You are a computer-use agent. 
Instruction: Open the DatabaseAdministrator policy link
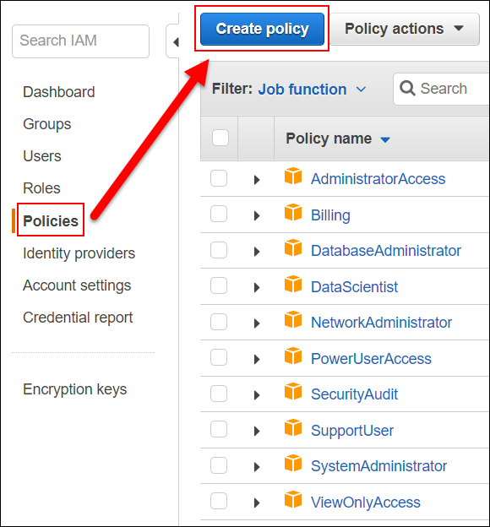click(386, 251)
